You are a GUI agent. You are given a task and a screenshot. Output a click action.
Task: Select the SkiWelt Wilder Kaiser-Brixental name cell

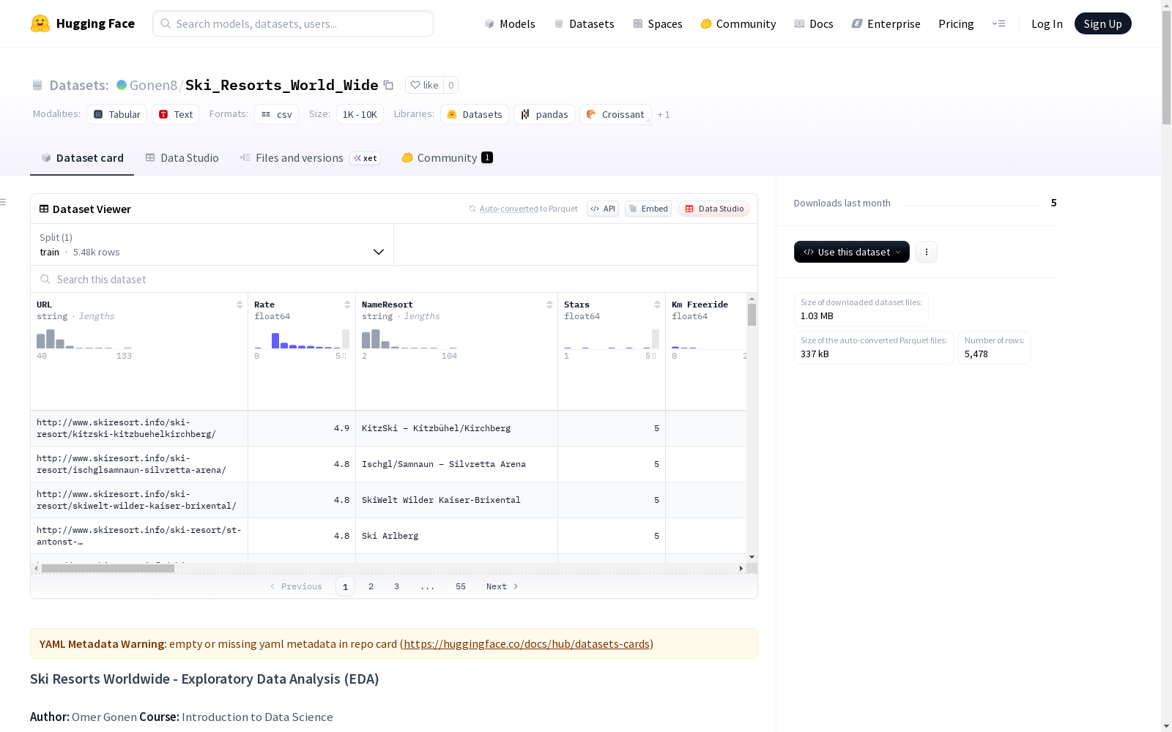pyautogui.click(x=456, y=500)
